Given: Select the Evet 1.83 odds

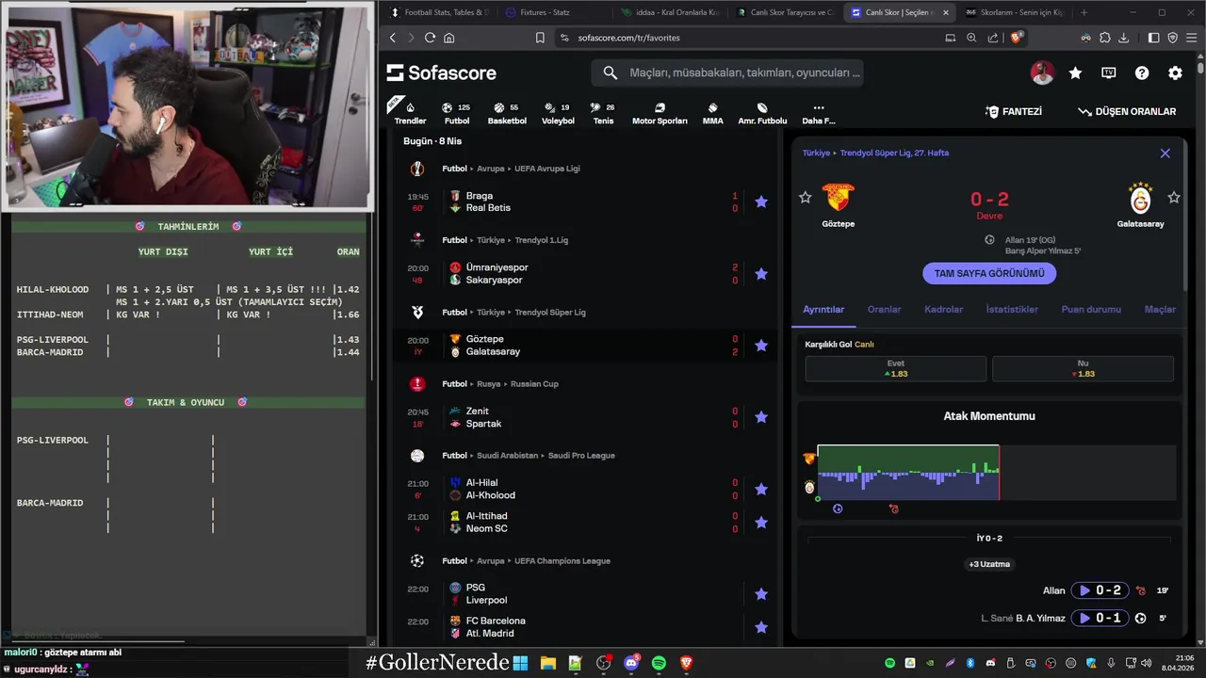Looking at the screenshot, I should pyautogui.click(x=895, y=368).
